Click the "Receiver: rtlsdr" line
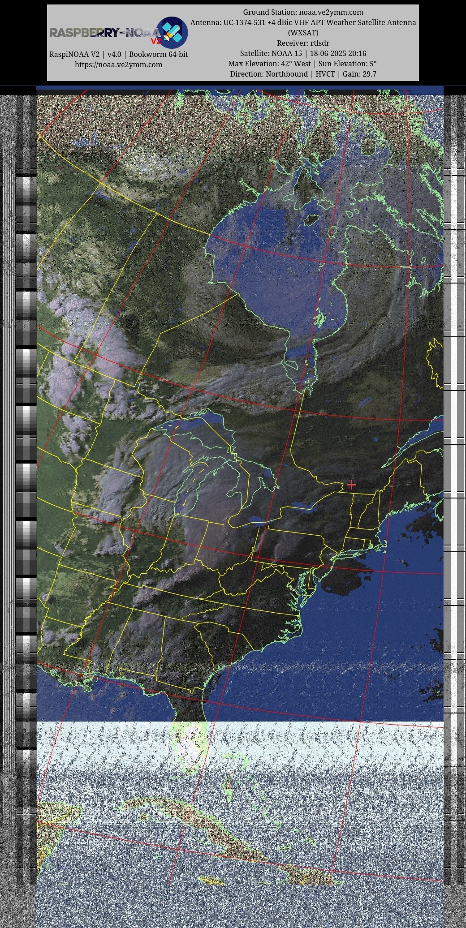Screen dimensions: 466x928 [x=303, y=43]
